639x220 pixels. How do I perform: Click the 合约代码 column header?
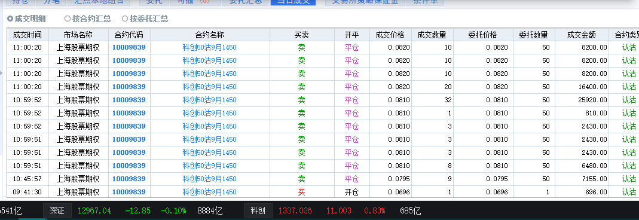click(x=129, y=35)
